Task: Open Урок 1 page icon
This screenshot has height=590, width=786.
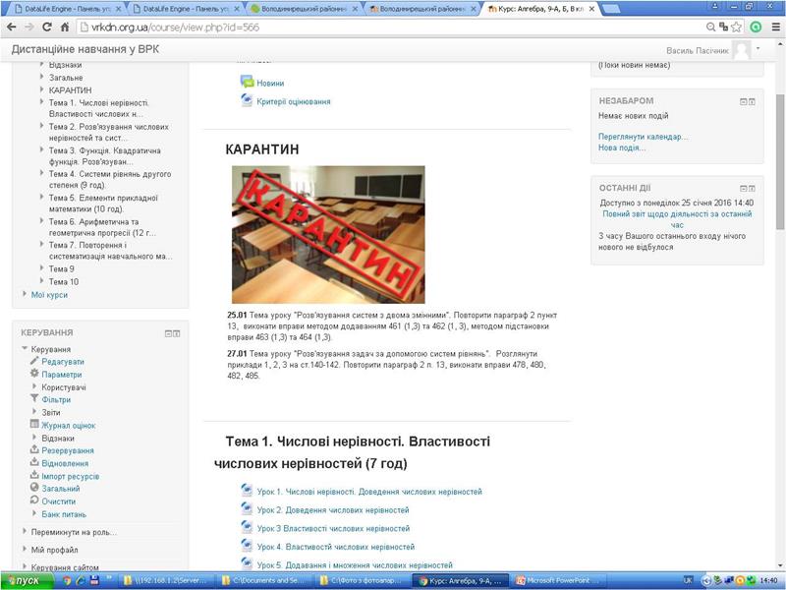Action: (247, 490)
